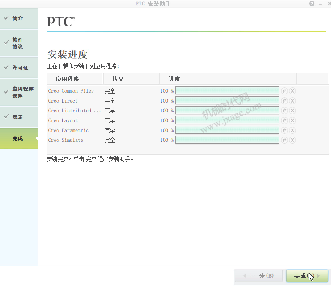Image resolution: width=331 pixels, height=287 pixels.
Task: Click the restart icon for Creo Simulate
Action: (284, 140)
